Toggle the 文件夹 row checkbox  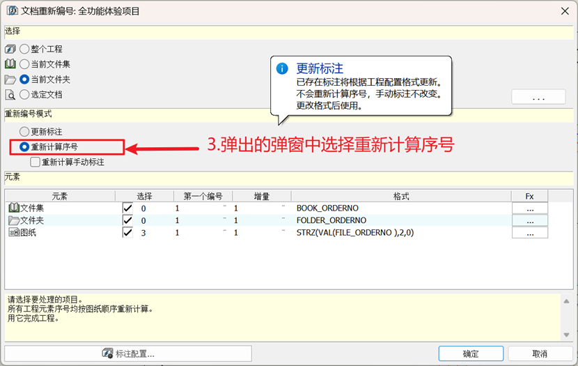(x=127, y=220)
